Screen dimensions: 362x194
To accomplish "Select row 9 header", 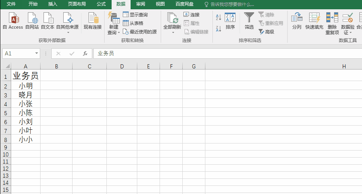I will pos(6,147).
